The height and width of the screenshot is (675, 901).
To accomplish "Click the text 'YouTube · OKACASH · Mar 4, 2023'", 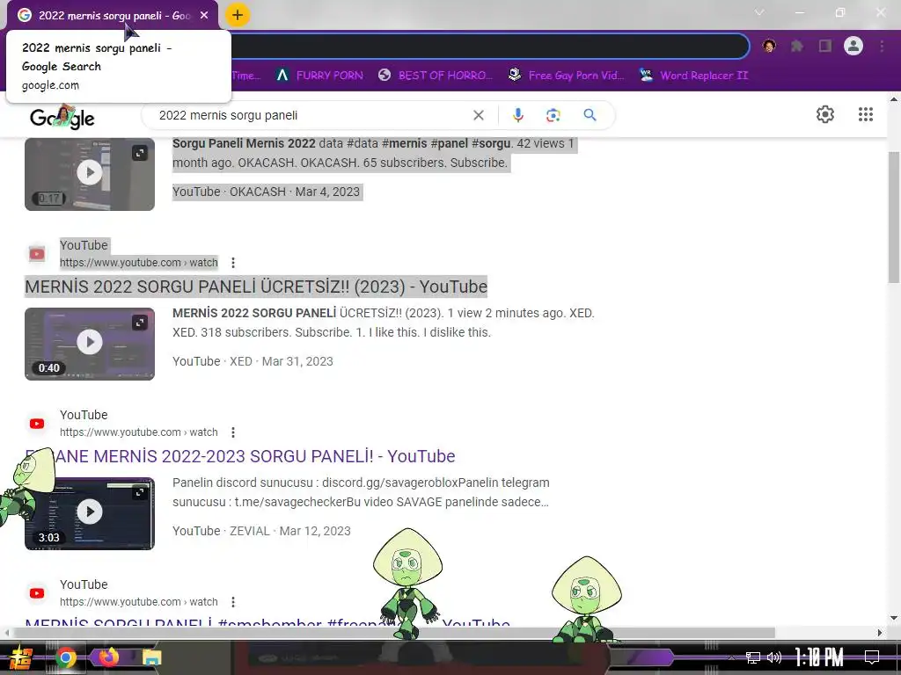I will 266,192.
